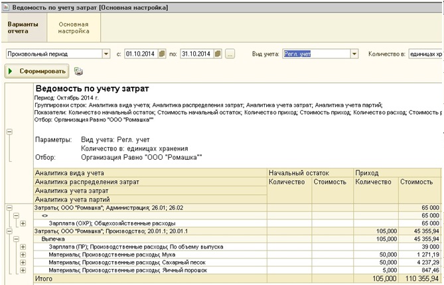Collapse the Выпечка subgroup
The height and width of the screenshot is (285, 444).
coord(16,239)
